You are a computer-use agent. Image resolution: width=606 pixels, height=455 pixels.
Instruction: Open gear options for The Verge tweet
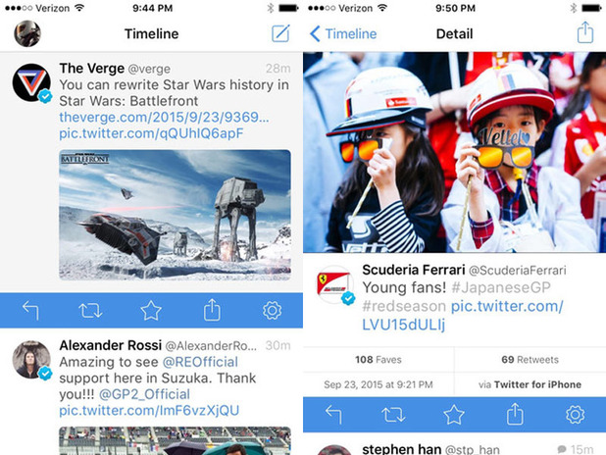272,311
